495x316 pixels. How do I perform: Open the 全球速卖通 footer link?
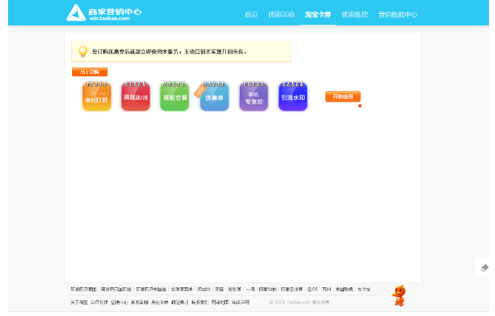click(x=182, y=289)
